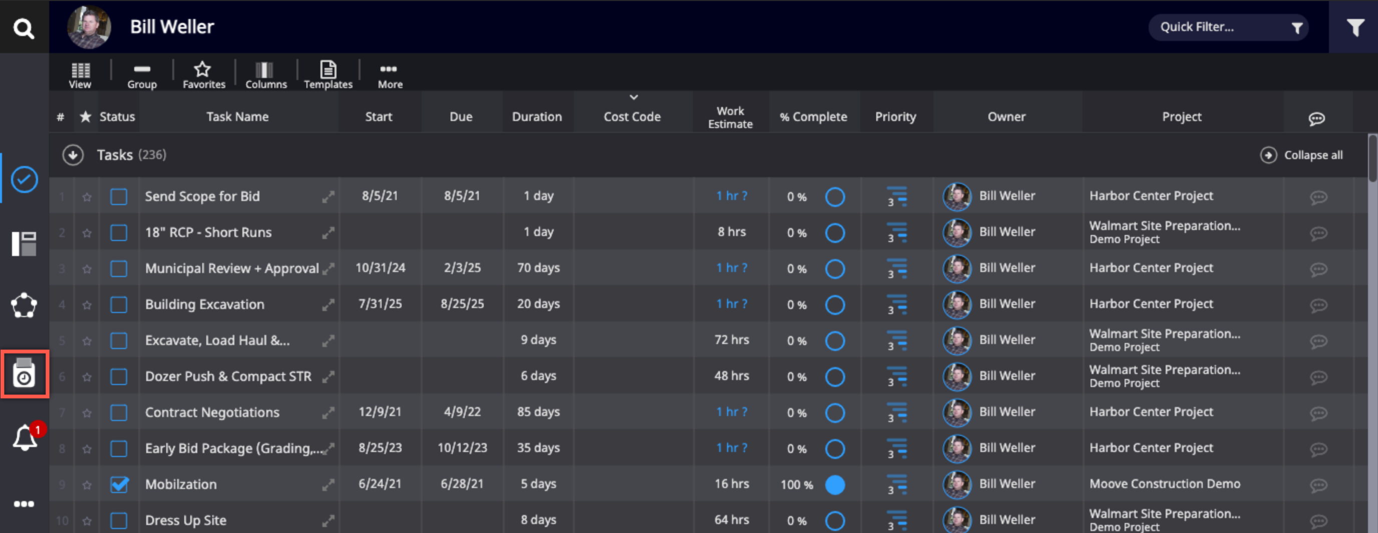Open priority icon for Send Scope for Bid
1378x533 pixels.
897,196
